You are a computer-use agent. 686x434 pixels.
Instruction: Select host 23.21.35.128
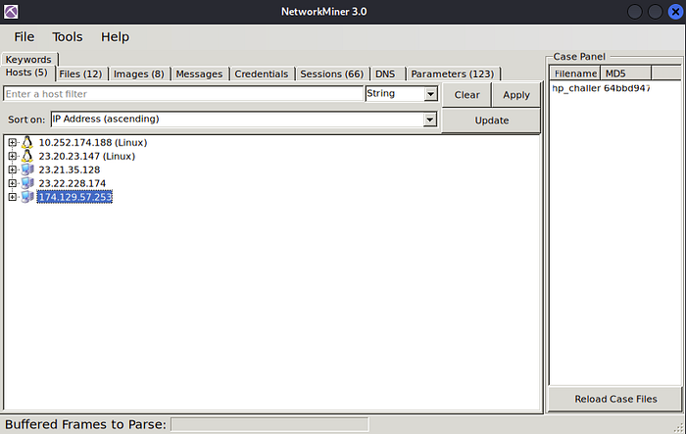tap(70, 169)
